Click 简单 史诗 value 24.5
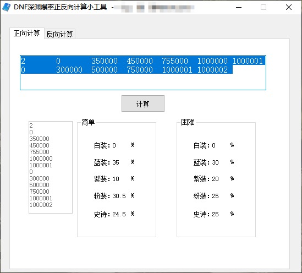This screenshot has height=273, width=302. 119,214
